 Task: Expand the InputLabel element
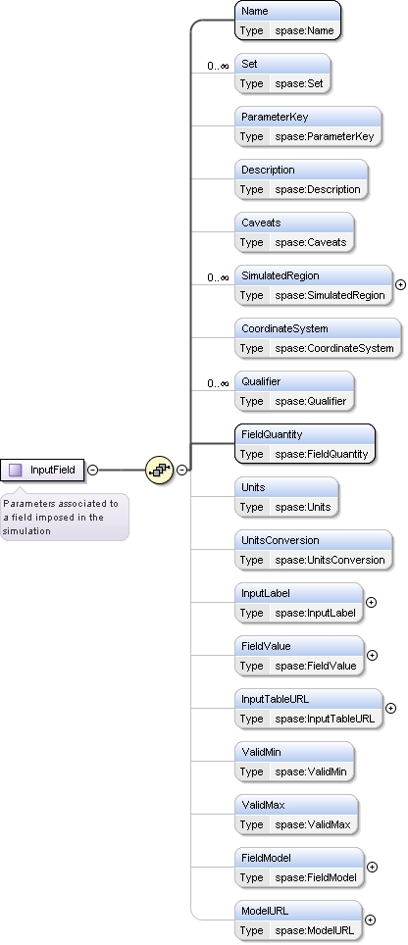(372, 602)
